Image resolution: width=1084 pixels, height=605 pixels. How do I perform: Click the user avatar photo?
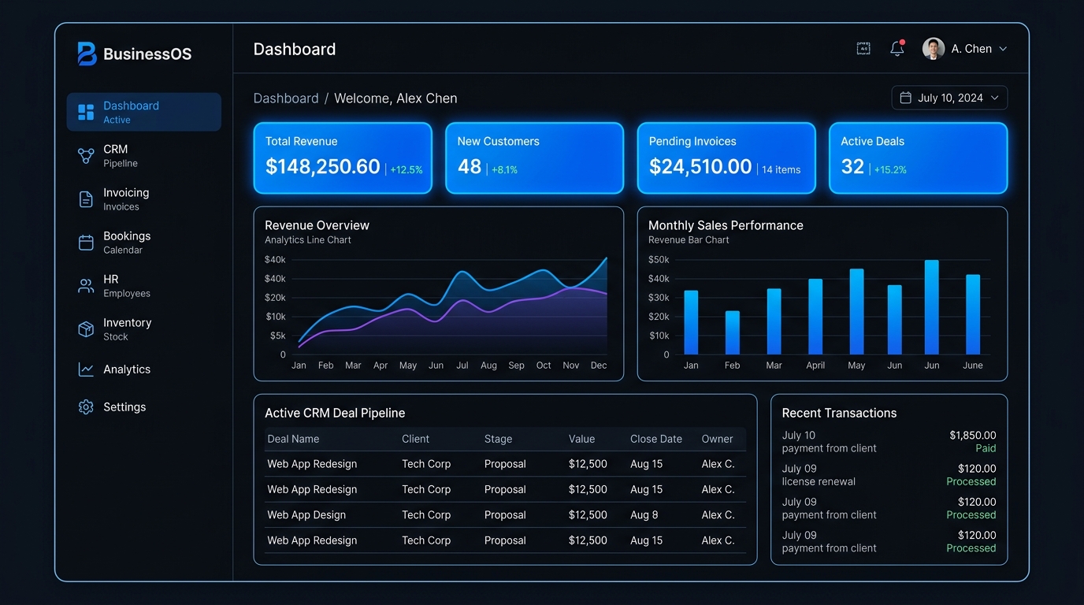(x=934, y=49)
